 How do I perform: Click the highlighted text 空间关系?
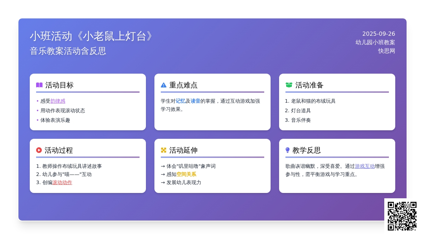[x=186, y=174]
